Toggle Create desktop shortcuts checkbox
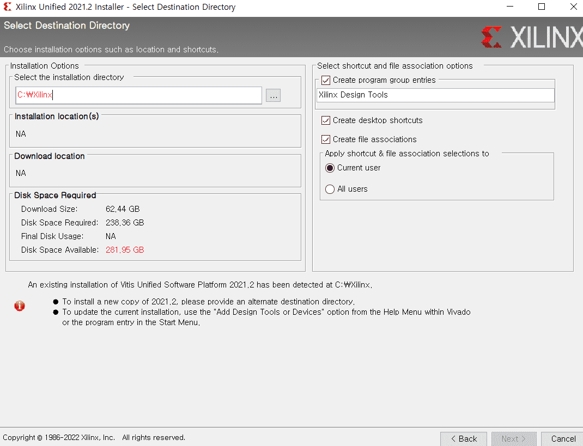The image size is (583, 446). pos(326,120)
